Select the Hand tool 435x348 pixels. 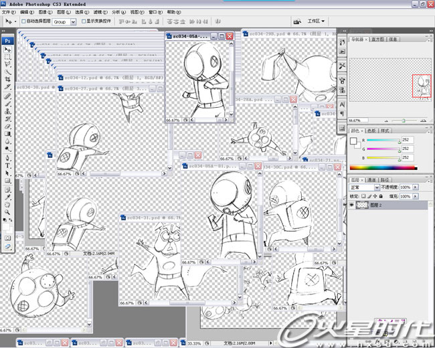(7, 205)
